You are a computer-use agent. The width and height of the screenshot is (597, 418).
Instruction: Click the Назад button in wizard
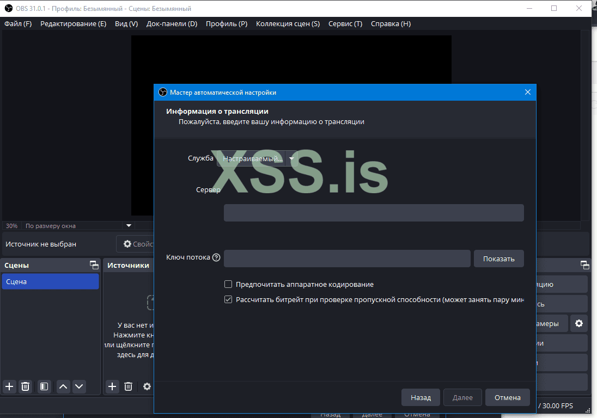(421, 397)
